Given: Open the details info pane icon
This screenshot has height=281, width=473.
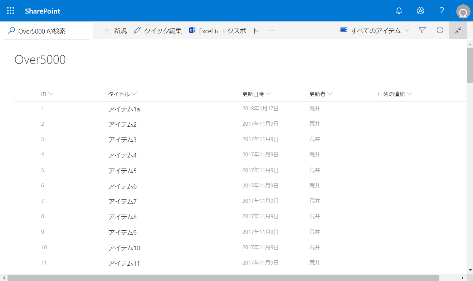Looking at the screenshot, I should click(x=440, y=30).
